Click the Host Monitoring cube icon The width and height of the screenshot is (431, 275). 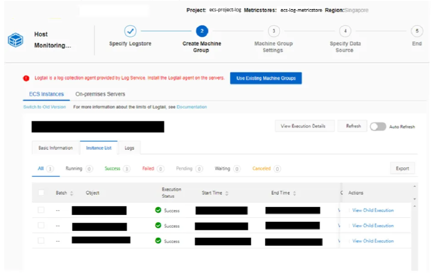pyautogui.click(x=15, y=40)
